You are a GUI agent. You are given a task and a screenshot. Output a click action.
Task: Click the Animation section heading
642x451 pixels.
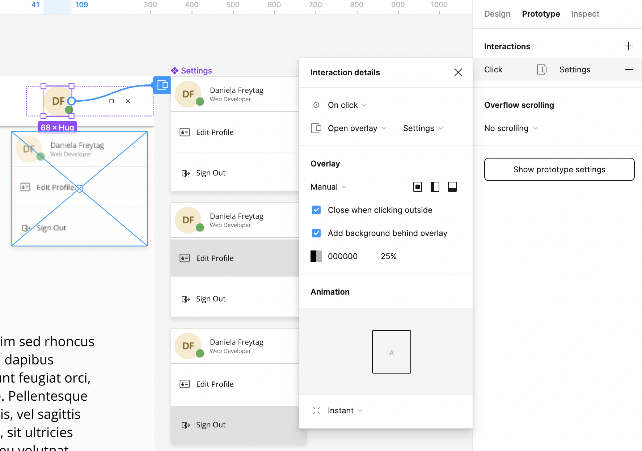(330, 292)
